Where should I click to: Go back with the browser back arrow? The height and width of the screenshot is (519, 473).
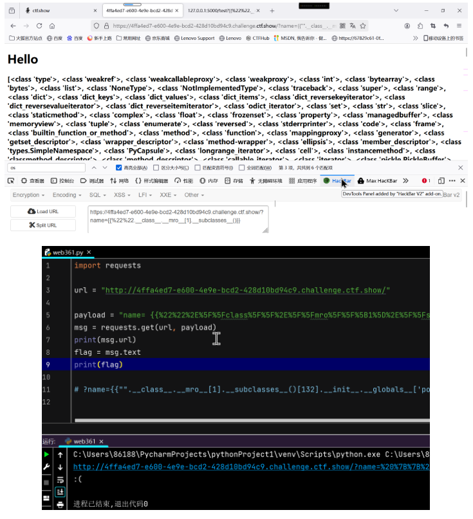pyautogui.click(x=13, y=26)
